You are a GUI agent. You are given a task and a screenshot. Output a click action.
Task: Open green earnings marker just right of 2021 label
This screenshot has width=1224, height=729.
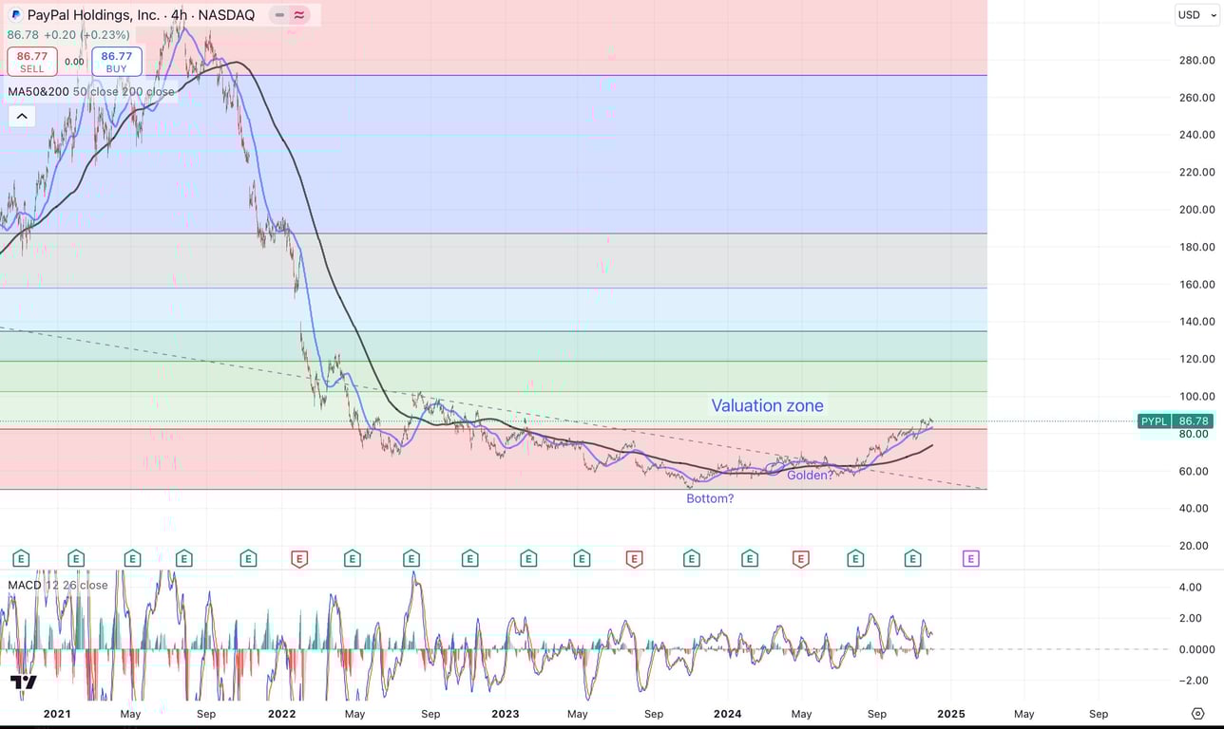coord(76,559)
